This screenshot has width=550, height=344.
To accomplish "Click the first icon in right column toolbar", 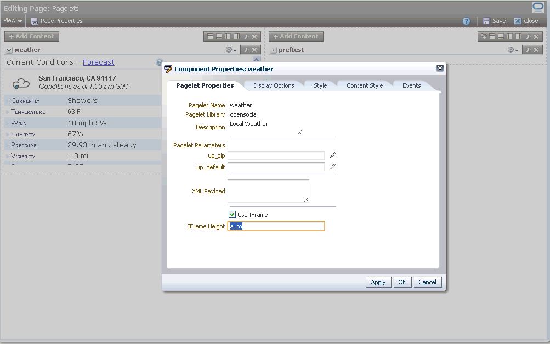I will (x=484, y=37).
